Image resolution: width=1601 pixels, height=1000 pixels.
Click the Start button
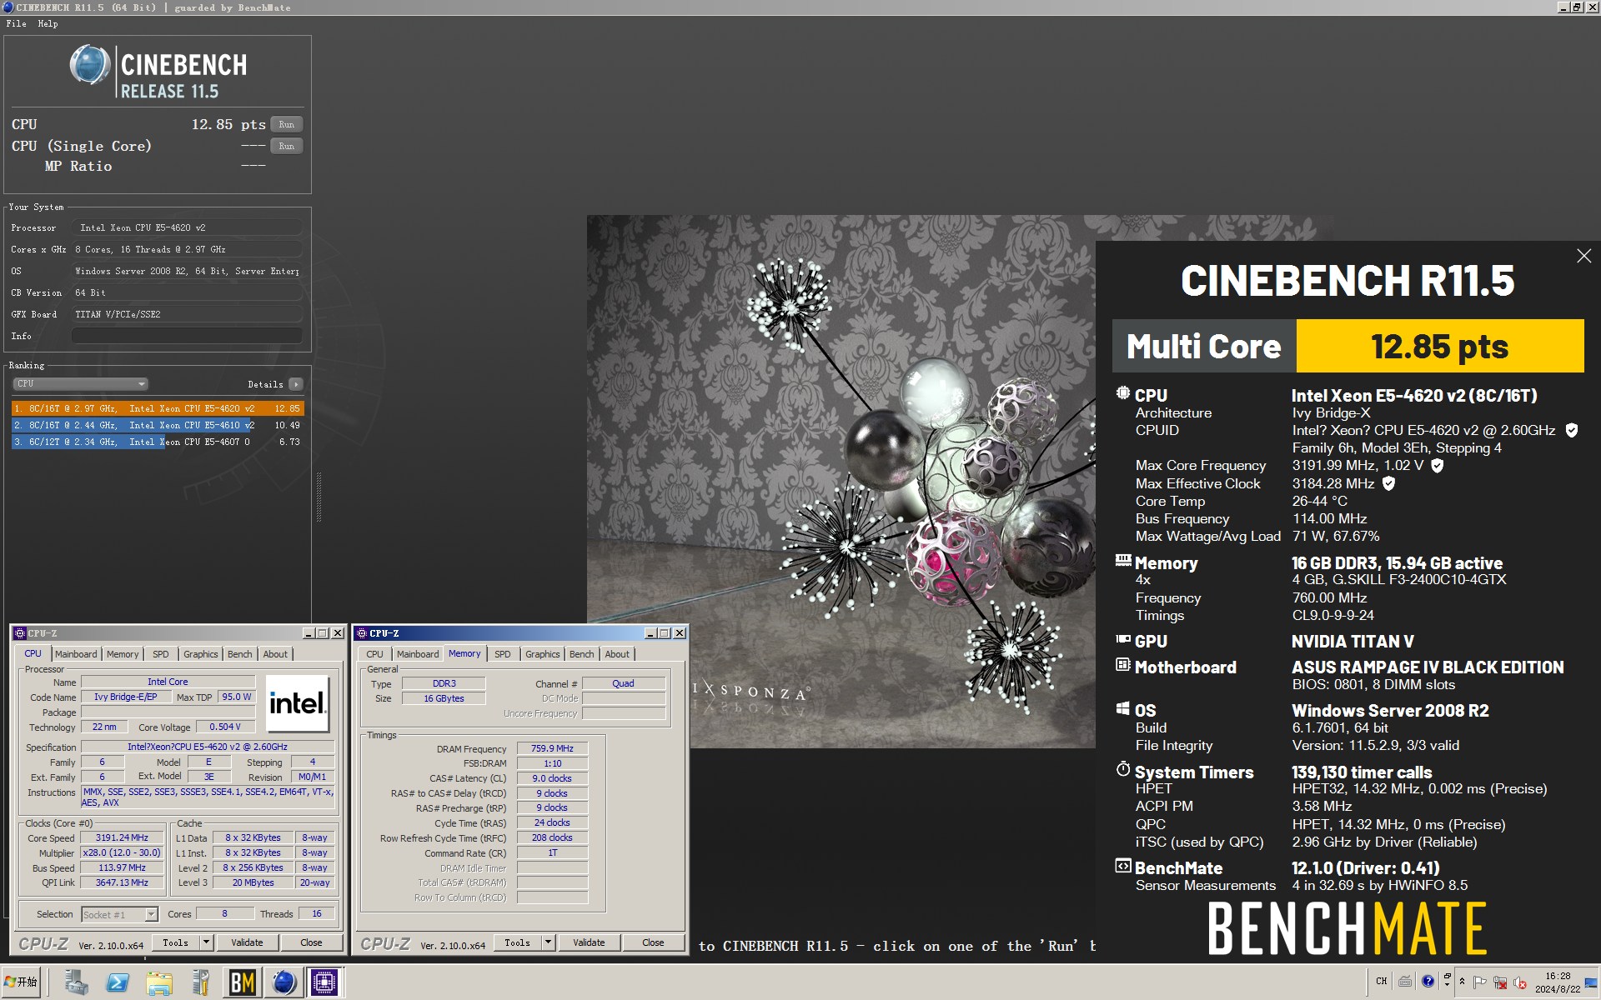(21, 982)
